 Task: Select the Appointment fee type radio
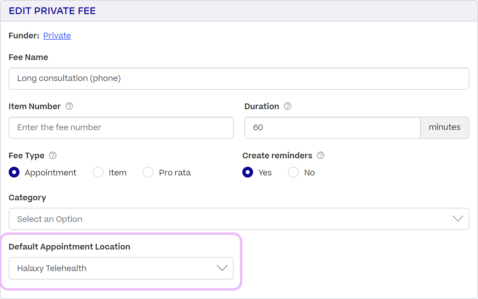click(14, 172)
